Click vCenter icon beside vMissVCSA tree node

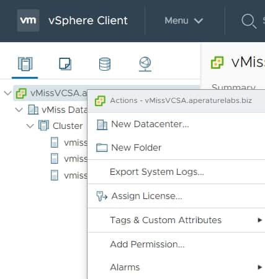coord(21,94)
